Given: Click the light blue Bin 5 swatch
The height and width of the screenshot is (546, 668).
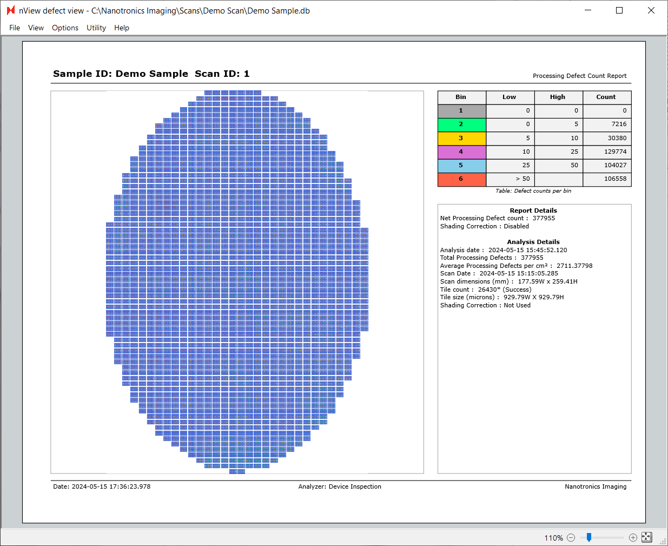Looking at the screenshot, I should pyautogui.click(x=461, y=166).
